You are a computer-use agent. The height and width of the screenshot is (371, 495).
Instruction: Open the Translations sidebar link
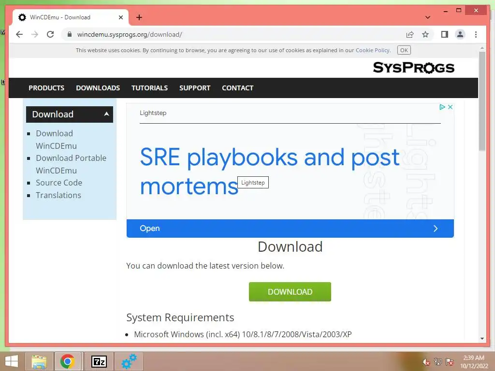tap(58, 195)
